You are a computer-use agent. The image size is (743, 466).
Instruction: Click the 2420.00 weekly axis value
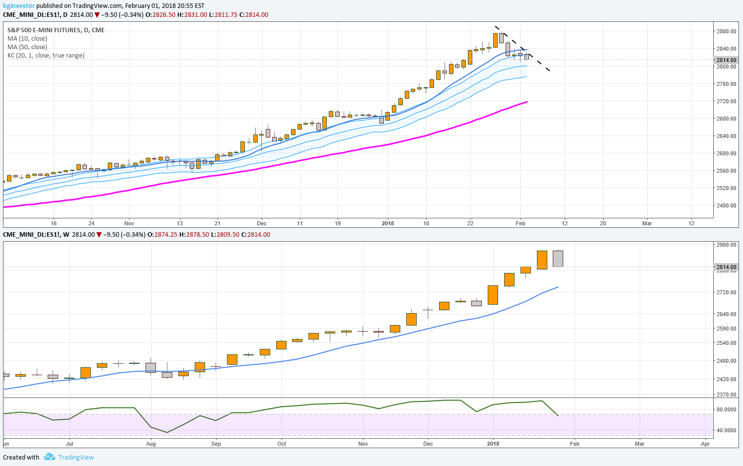[x=726, y=379]
